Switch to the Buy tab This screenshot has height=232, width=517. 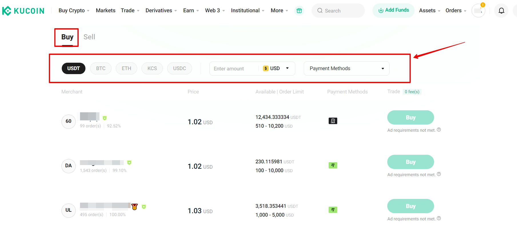coord(67,37)
